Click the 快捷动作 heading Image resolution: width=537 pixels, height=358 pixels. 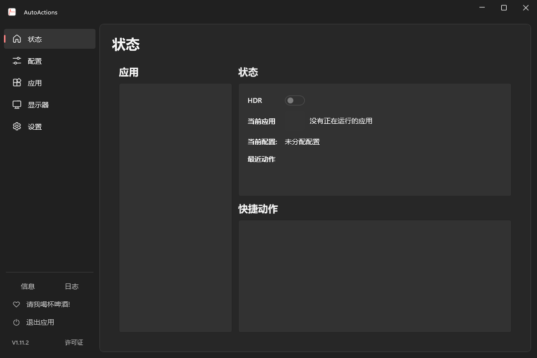(x=258, y=209)
